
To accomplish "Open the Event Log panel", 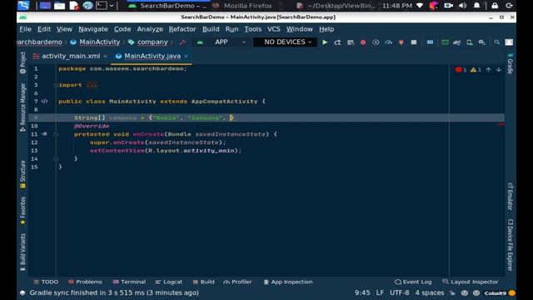I will pyautogui.click(x=413, y=282).
